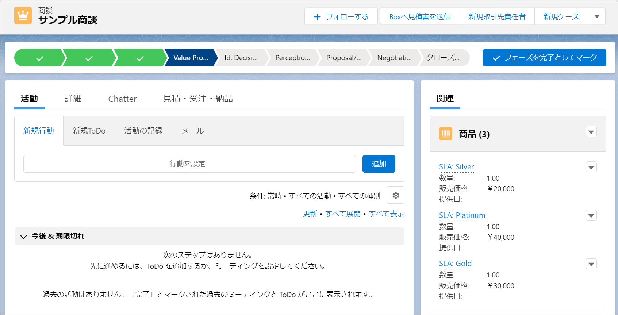Open the SLA: Platinum product link
The width and height of the screenshot is (618, 315).
(462, 215)
